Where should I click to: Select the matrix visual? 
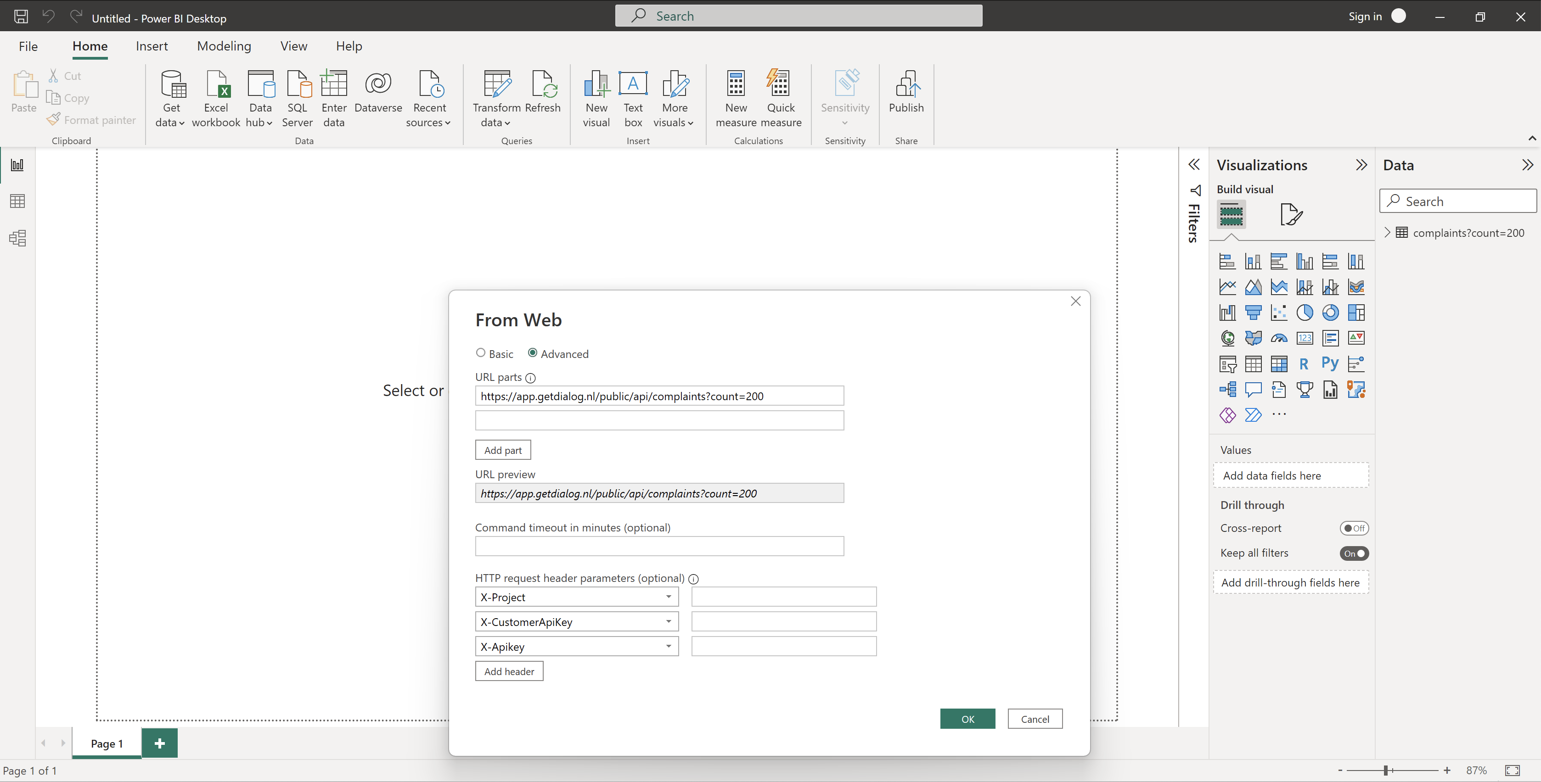pos(1279,364)
